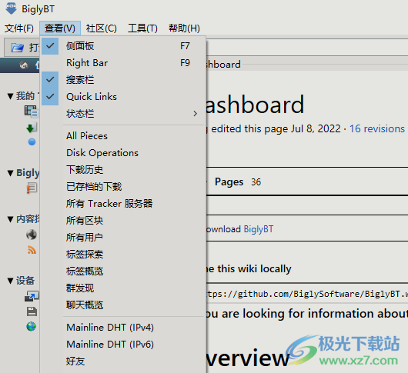This screenshot has width=408, height=373.
Task: Select the blue dot sidebar icon
Action: coord(32,142)
